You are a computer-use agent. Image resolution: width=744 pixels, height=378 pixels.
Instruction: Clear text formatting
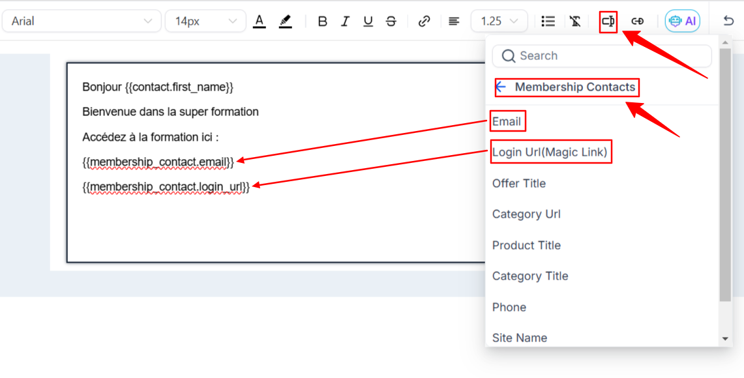point(575,22)
